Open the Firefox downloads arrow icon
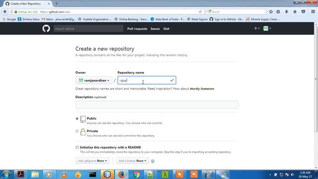318x179 pixels. tap(286, 12)
